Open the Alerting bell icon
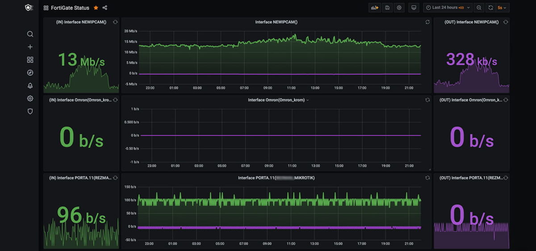This screenshot has width=536, height=251. click(x=30, y=86)
